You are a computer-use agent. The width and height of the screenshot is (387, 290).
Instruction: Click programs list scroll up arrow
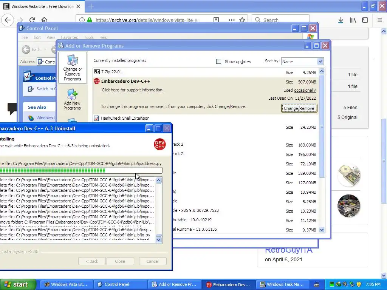[x=322, y=71]
